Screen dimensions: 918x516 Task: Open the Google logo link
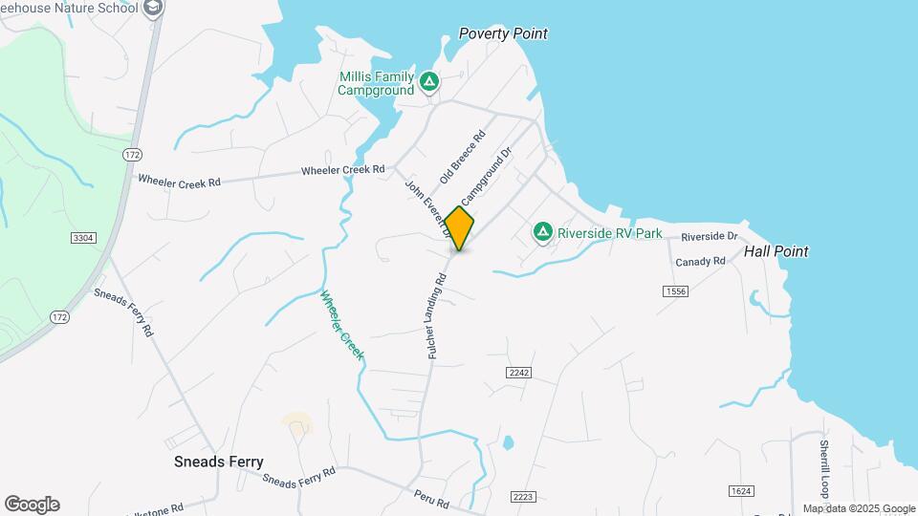click(33, 505)
